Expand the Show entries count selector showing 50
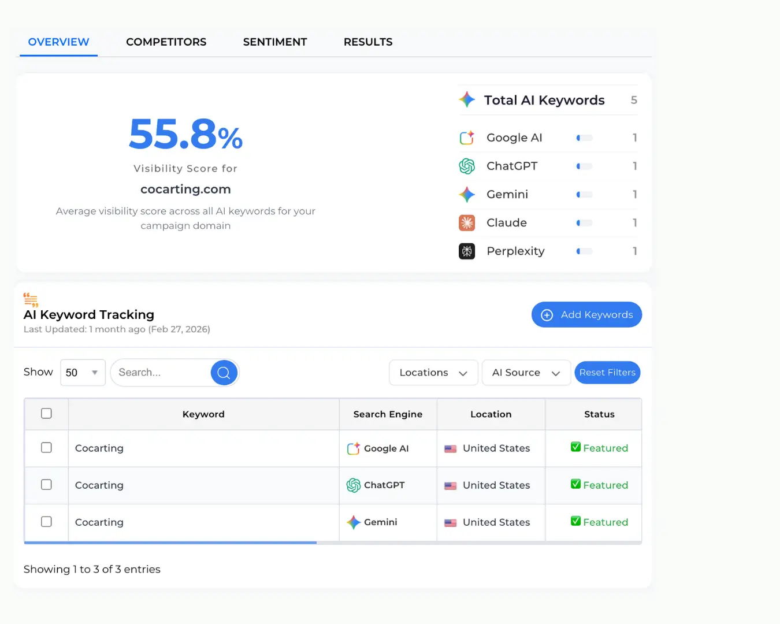780x624 pixels. point(82,373)
